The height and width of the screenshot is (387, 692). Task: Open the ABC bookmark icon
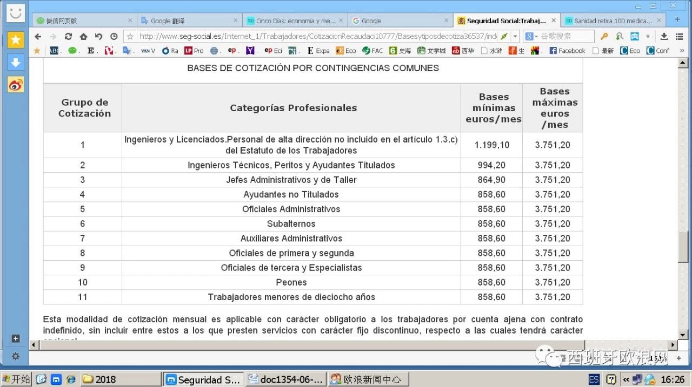tap(55, 51)
